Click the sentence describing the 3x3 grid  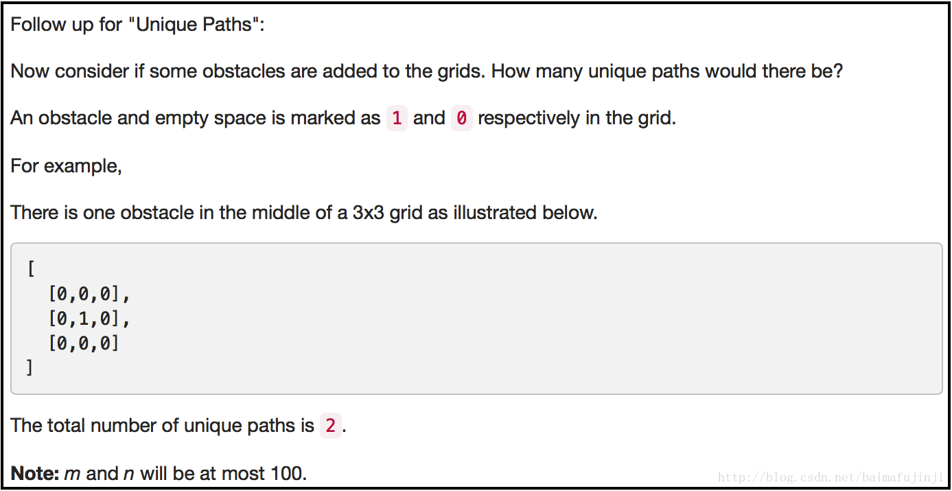pos(304,212)
